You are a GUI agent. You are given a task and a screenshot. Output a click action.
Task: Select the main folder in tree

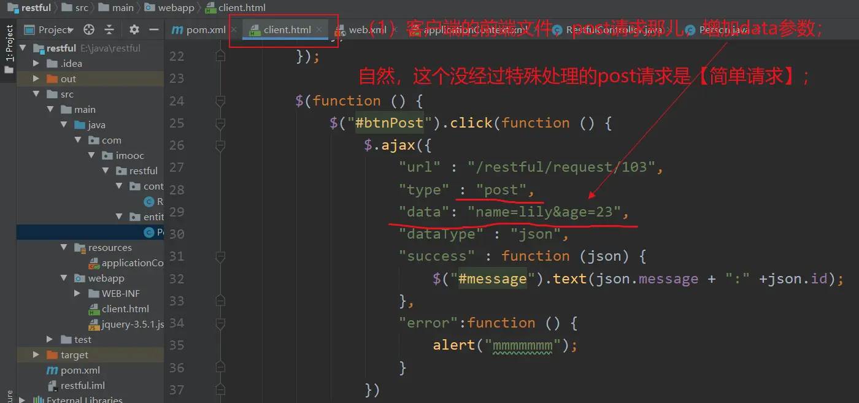pos(85,109)
